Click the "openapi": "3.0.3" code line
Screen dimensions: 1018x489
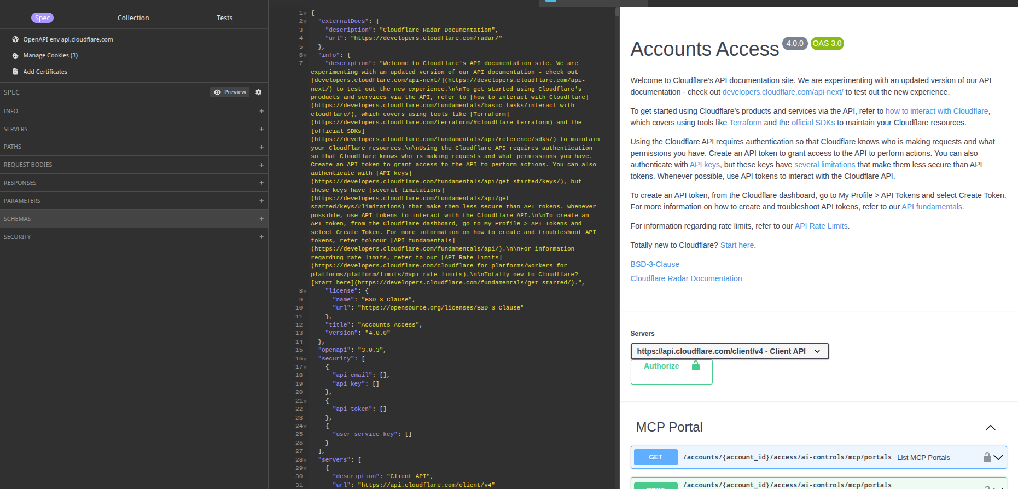[352, 350]
